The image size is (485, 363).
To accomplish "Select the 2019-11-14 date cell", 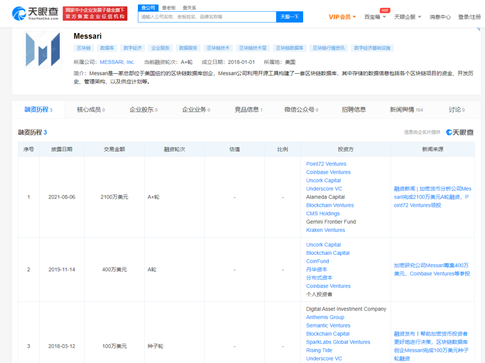I will click(x=62, y=270).
